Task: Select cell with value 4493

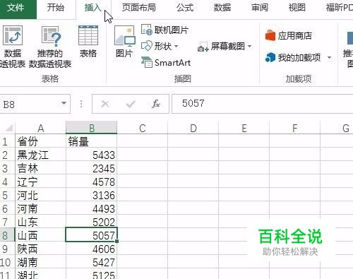Action: (91, 208)
